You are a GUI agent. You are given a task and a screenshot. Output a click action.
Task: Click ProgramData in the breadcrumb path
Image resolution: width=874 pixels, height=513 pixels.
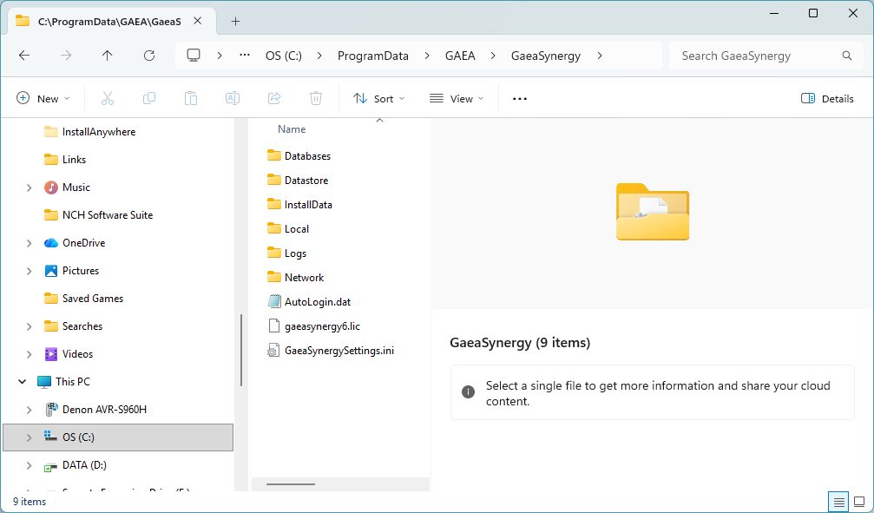(372, 56)
